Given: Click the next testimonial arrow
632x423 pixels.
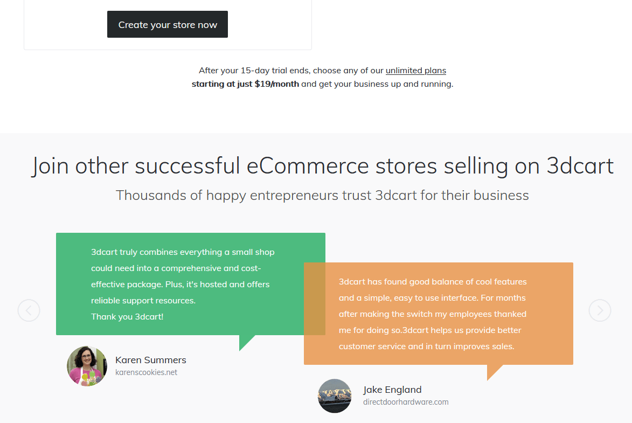Looking at the screenshot, I should click(x=600, y=310).
